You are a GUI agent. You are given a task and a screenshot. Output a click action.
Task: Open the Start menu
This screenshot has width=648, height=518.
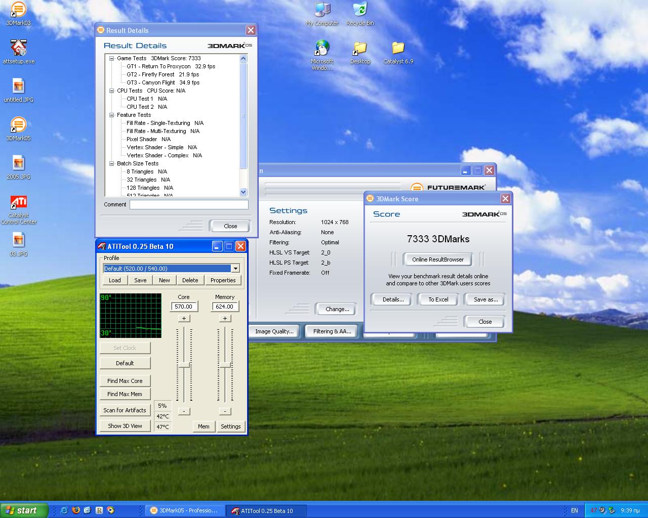click(x=24, y=510)
